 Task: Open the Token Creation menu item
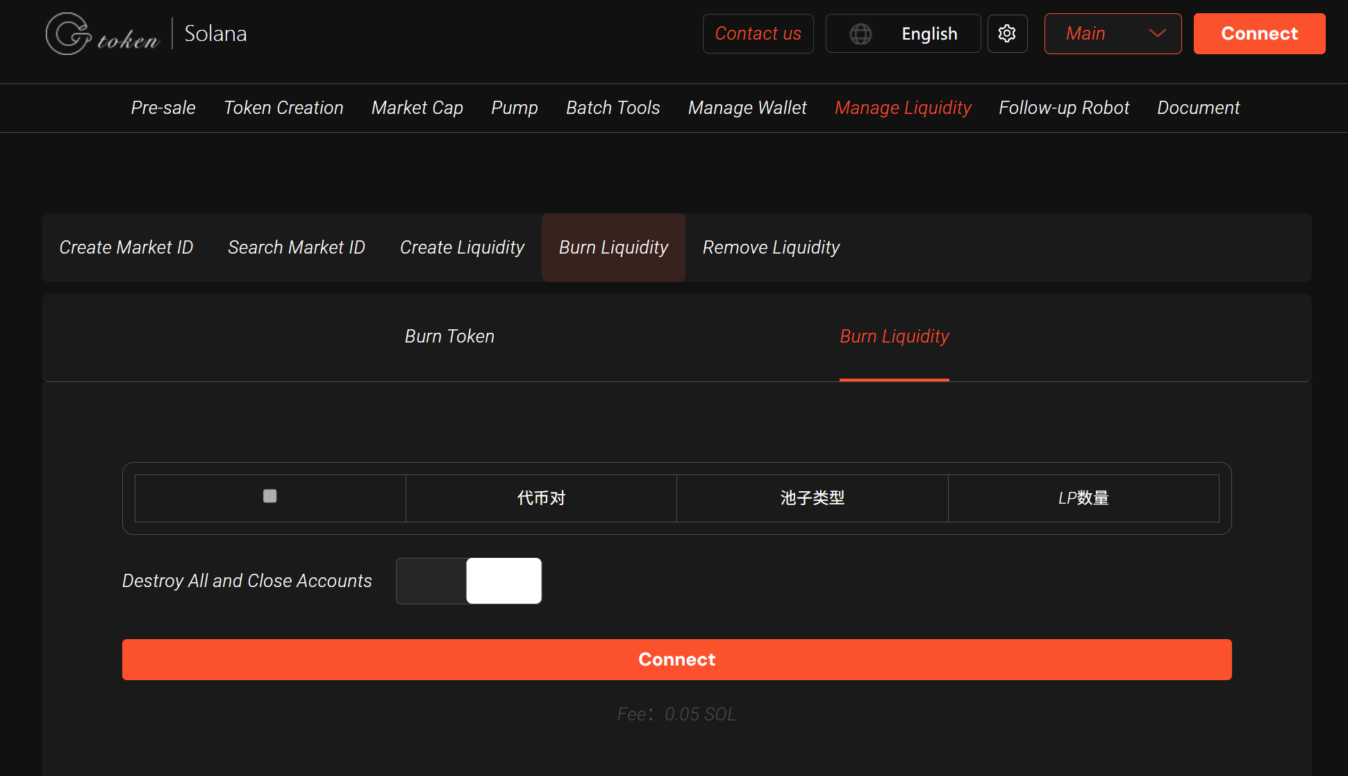pos(283,108)
